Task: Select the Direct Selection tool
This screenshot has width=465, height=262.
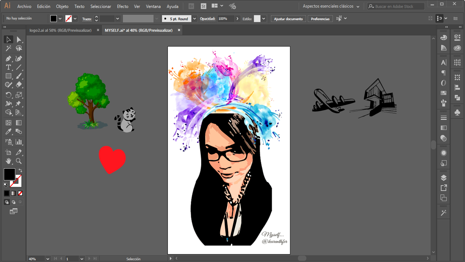Action: (19, 40)
